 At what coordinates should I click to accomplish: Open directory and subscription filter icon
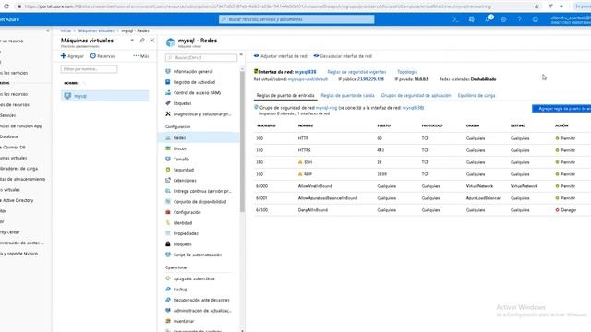[472, 19]
